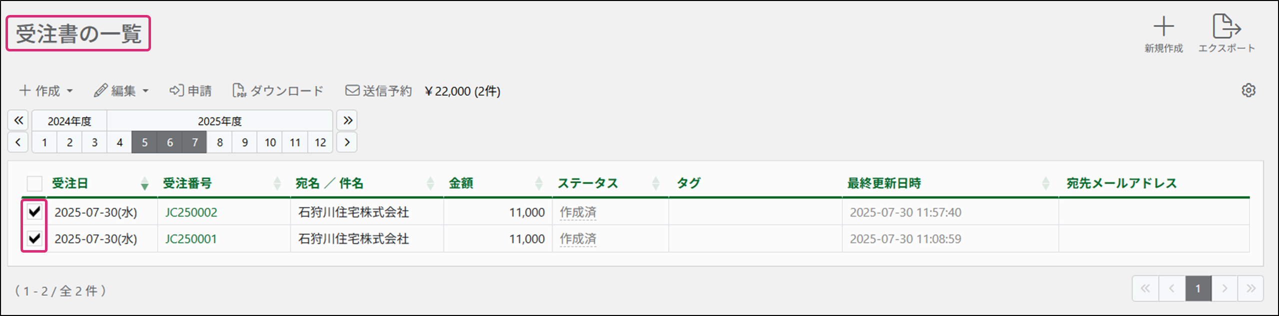Uncheck the JC250001 row checkbox
Screen dimensions: 1279x316
(x=34, y=239)
